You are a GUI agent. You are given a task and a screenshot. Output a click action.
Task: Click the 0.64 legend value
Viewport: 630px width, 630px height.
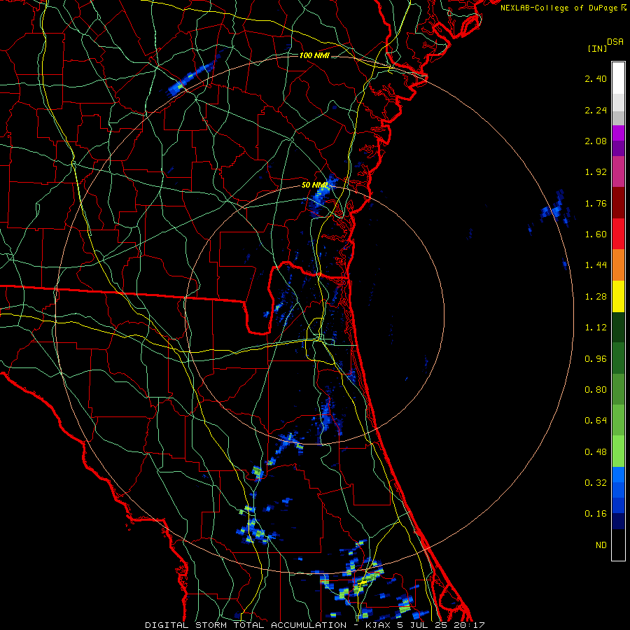596,421
